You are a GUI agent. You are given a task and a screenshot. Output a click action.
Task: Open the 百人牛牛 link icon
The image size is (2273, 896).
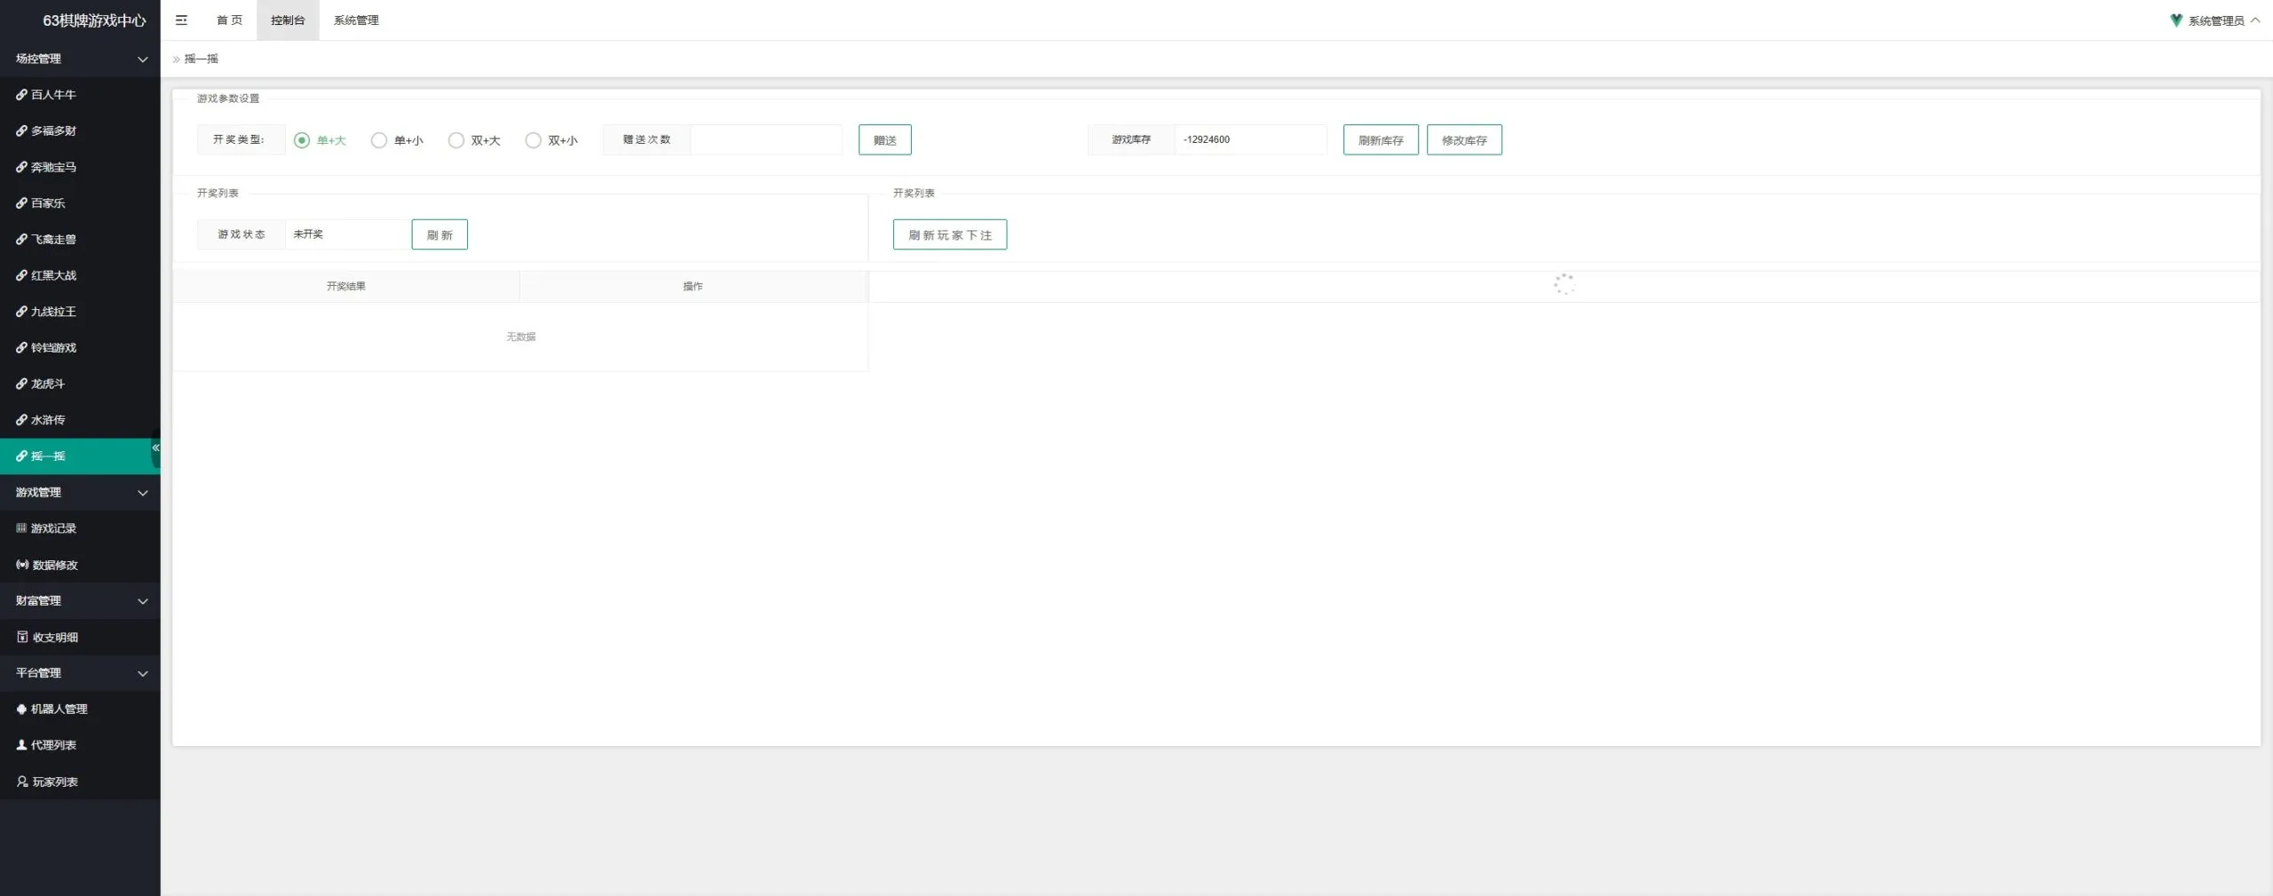click(21, 94)
